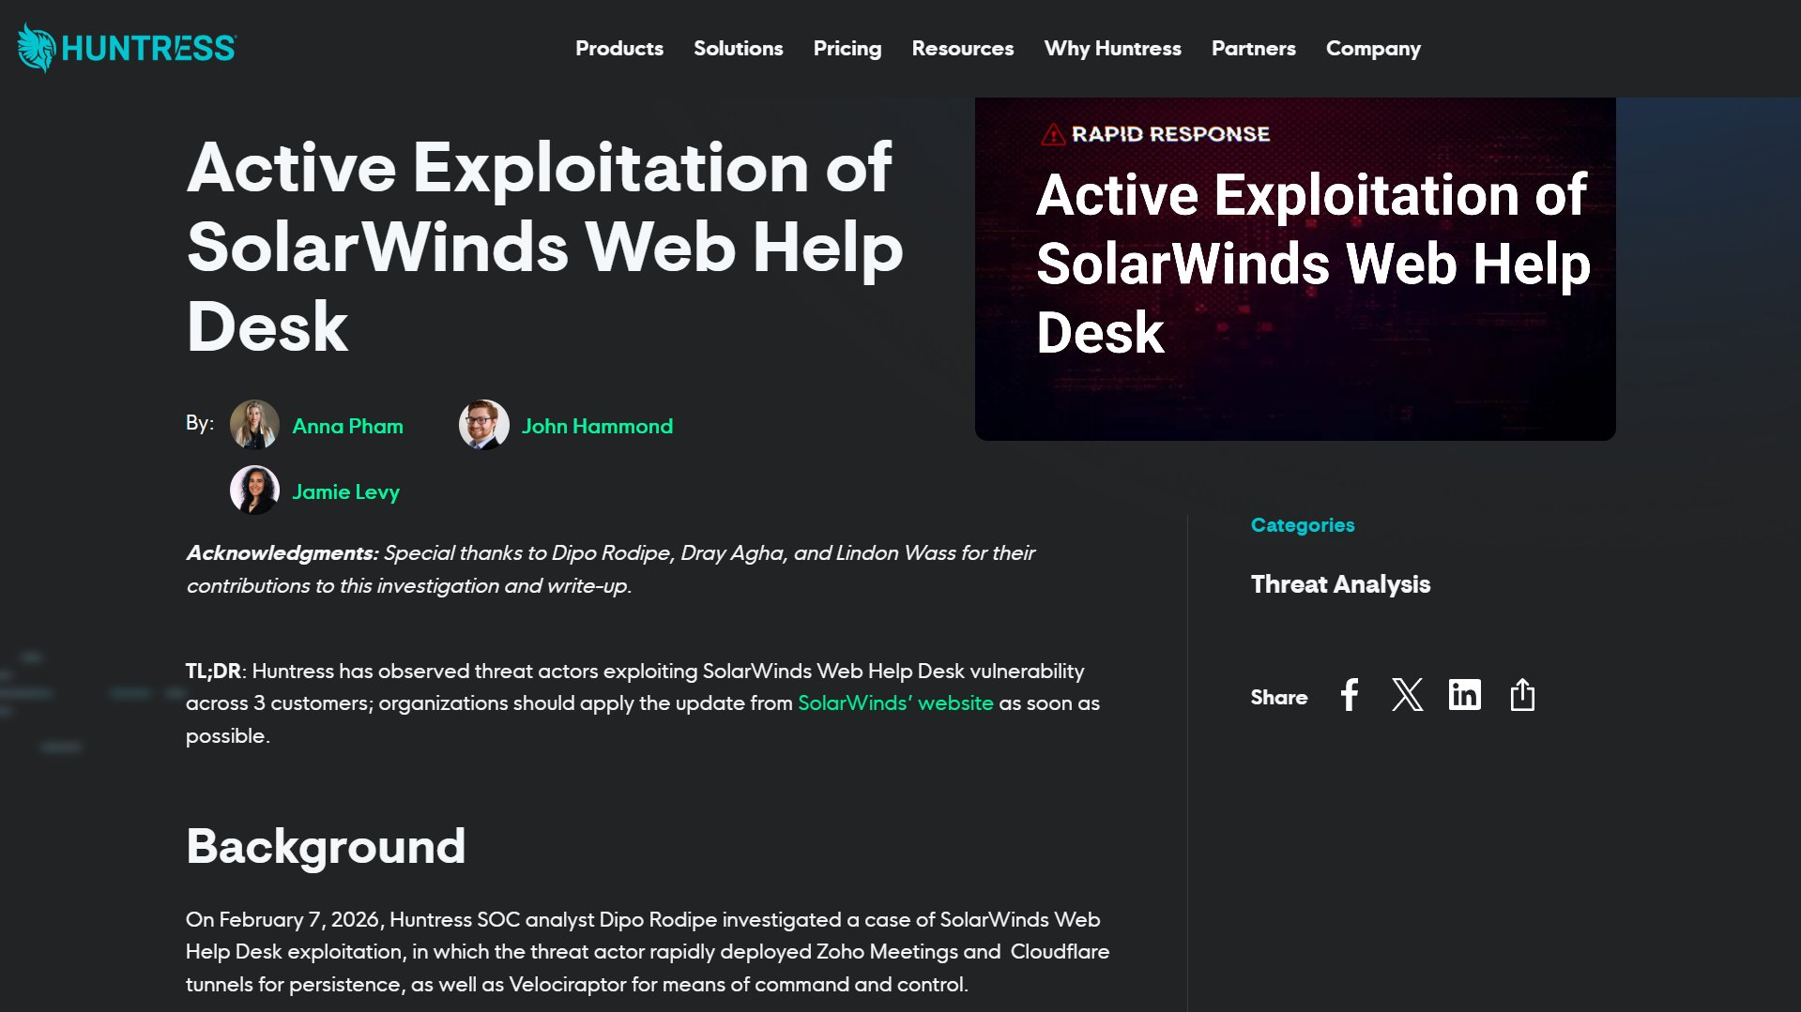Click Jamie Levy's avatar photo

pos(254,491)
